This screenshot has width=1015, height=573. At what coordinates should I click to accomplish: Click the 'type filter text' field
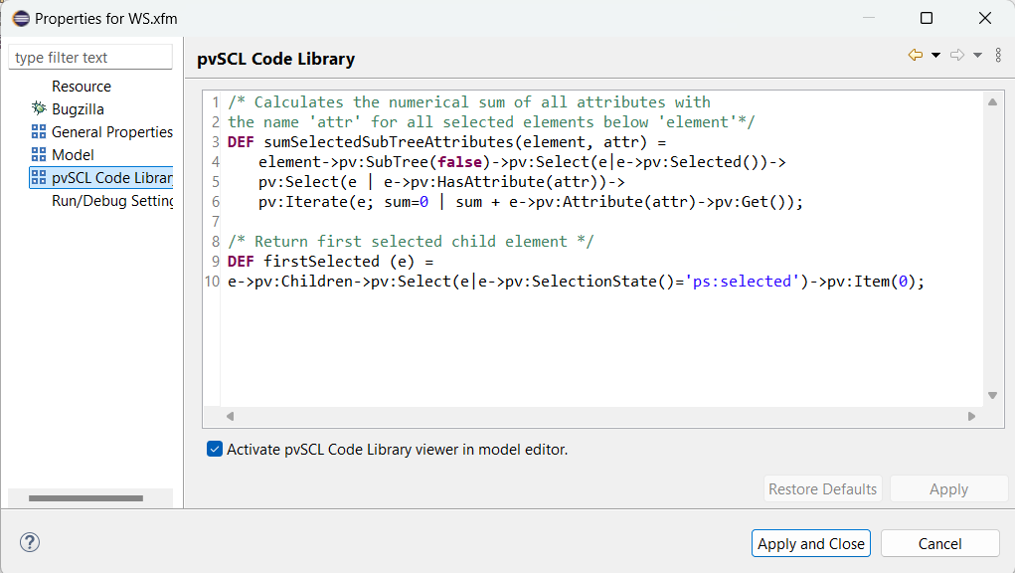click(x=89, y=57)
